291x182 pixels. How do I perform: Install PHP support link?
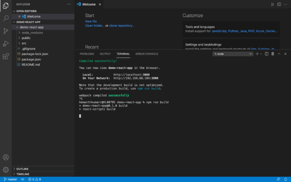pyautogui.click(x=251, y=31)
